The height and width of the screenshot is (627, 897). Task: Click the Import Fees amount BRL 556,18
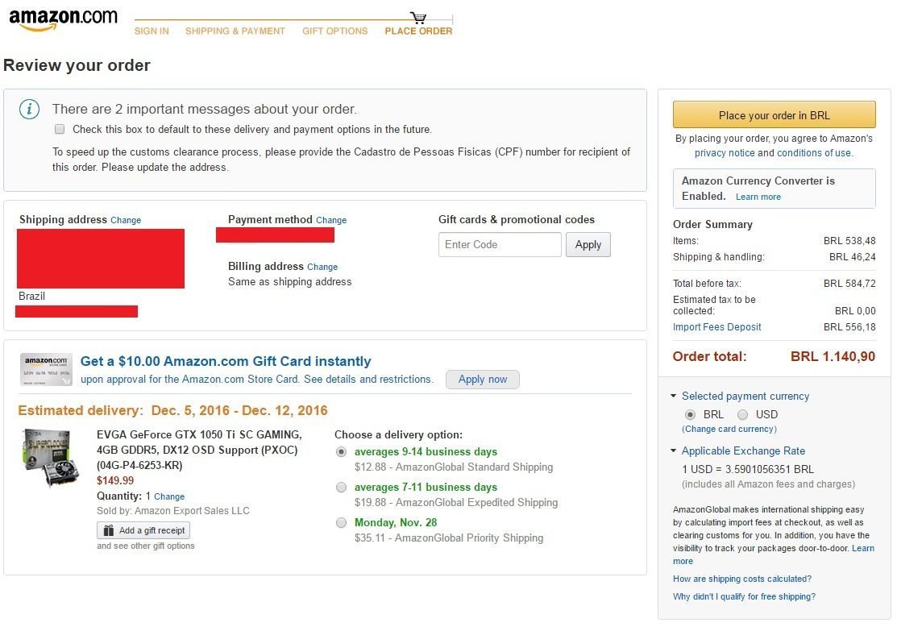[x=849, y=326]
